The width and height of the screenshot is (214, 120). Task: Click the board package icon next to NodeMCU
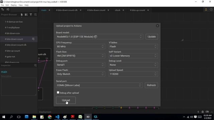[96, 37]
